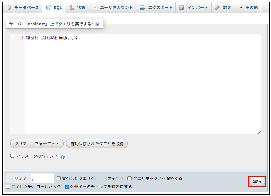Uncheck 外部キーのチェックを有効にする
This screenshot has width=271, height=196.
click(x=67, y=187)
